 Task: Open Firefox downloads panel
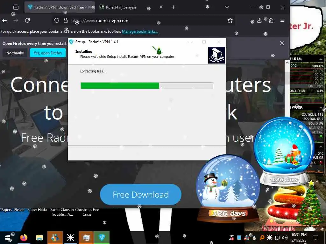tap(259, 20)
